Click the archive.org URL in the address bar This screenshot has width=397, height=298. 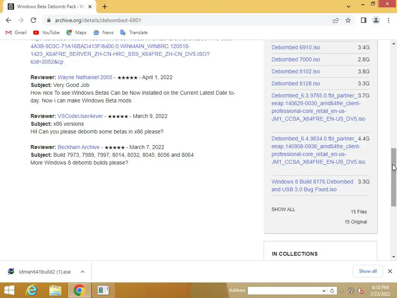coord(98,20)
